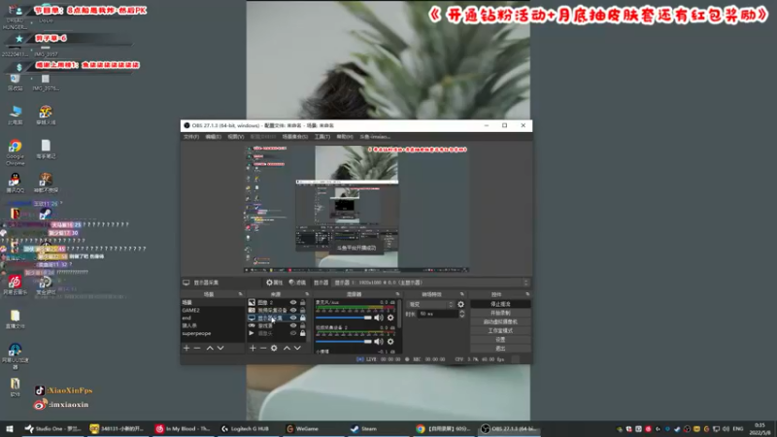Click the transition duration 50 ms field
The height and width of the screenshot is (437, 777).
pyautogui.click(x=438, y=314)
